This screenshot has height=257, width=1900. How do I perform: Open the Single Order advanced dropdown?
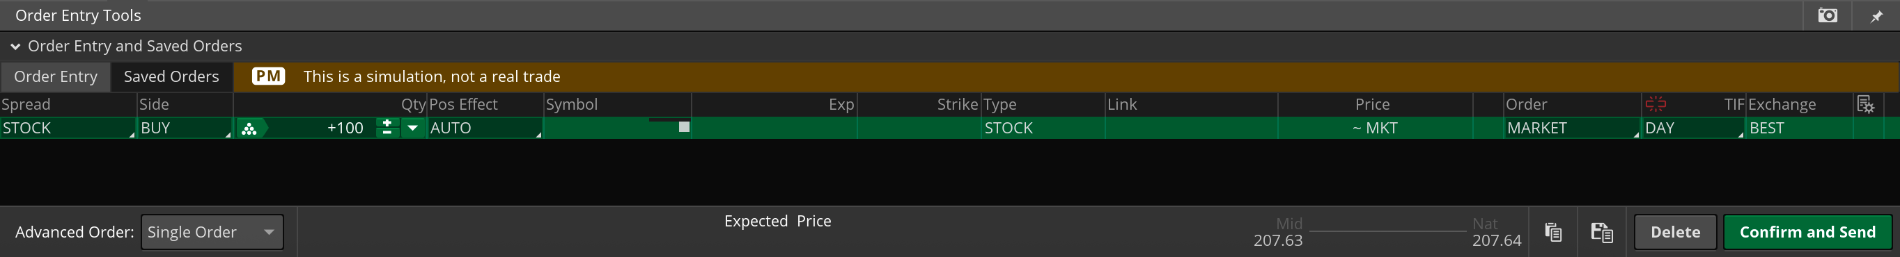[212, 232]
